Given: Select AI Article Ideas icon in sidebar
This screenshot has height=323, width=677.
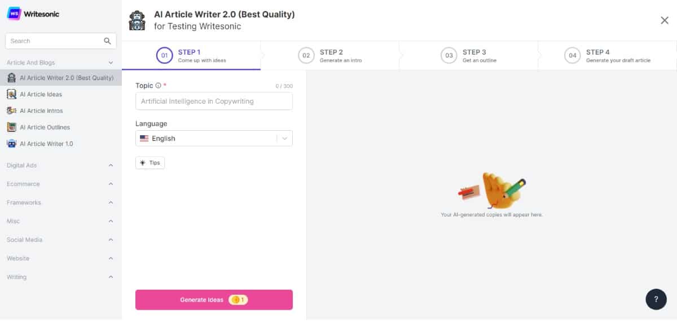Looking at the screenshot, I should (x=11, y=95).
